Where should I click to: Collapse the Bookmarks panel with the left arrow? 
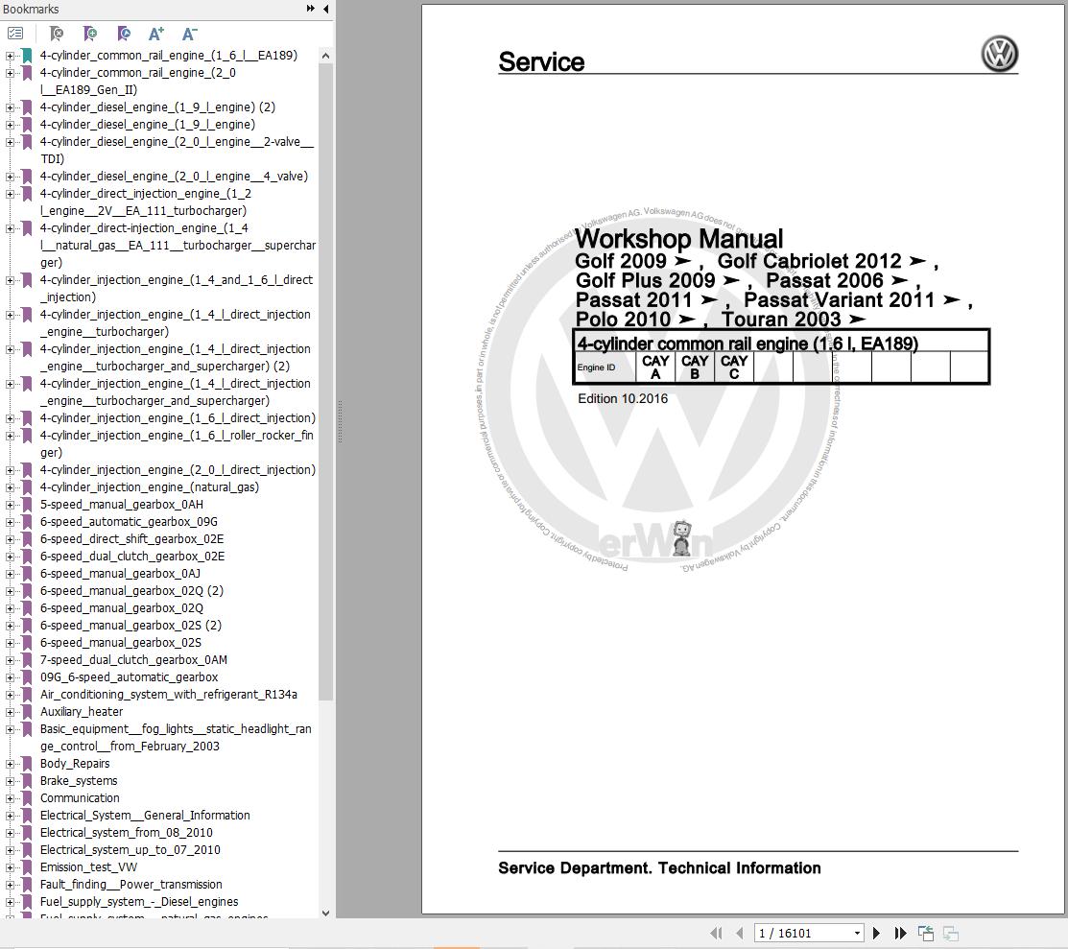(325, 9)
